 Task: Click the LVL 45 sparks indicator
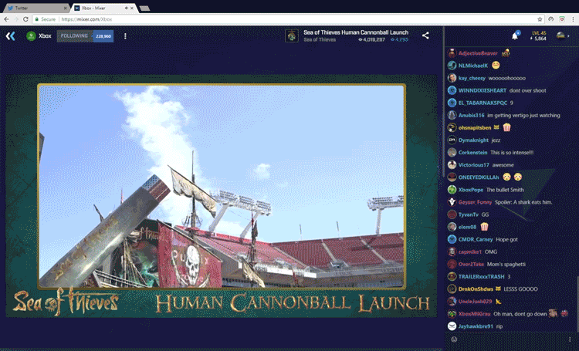[538, 35]
